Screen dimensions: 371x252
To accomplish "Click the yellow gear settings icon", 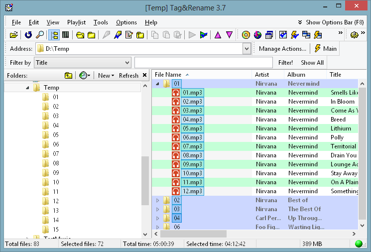I will click(354, 35).
